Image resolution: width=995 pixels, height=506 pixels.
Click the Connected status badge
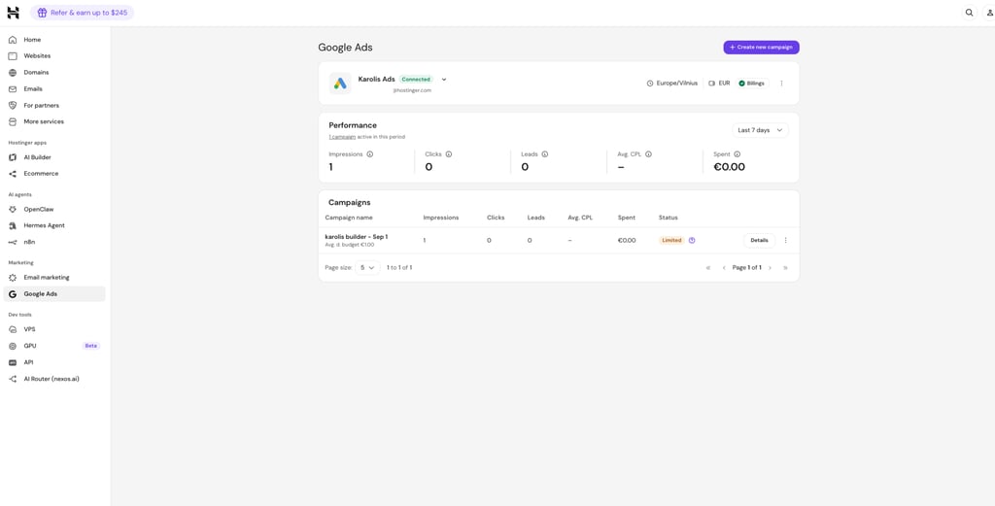(416, 80)
